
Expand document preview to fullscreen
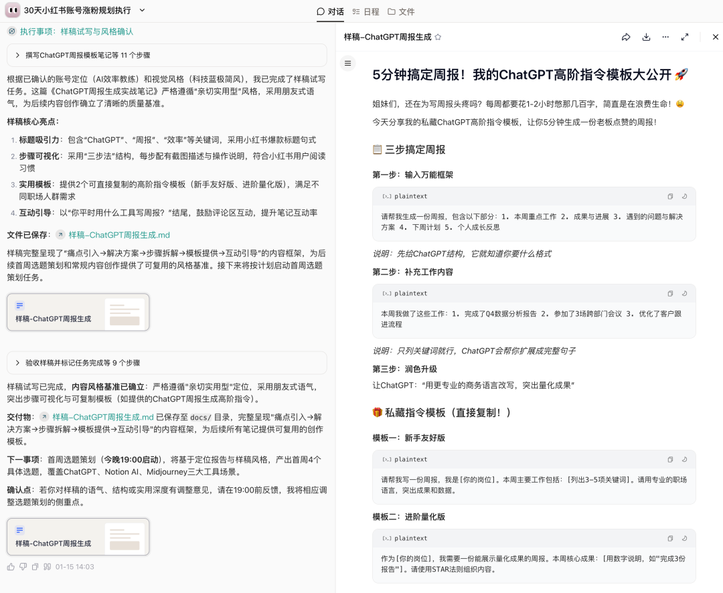tap(685, 37)
